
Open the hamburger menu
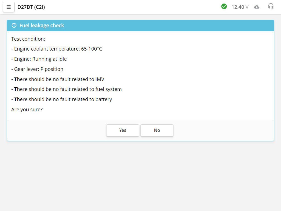pos(9,7)
